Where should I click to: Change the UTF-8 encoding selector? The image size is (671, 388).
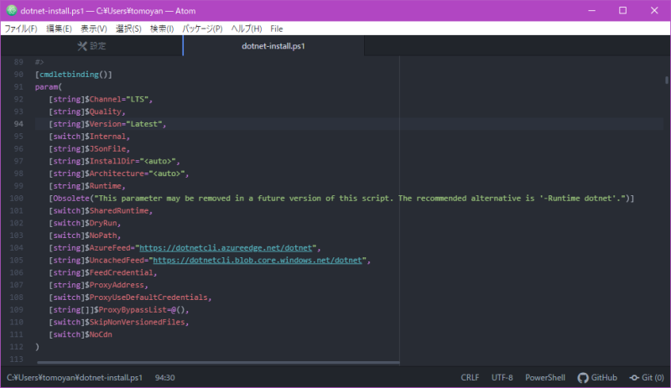point(502,378)
